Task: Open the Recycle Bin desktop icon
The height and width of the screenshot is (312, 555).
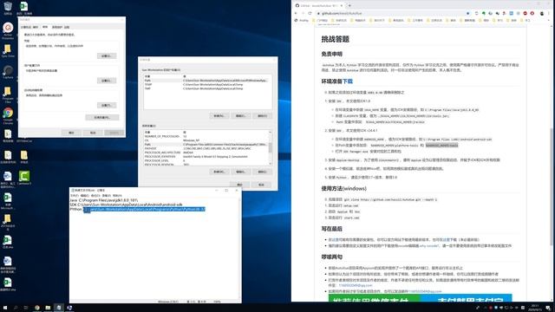Action: click(x=8, y=7)
